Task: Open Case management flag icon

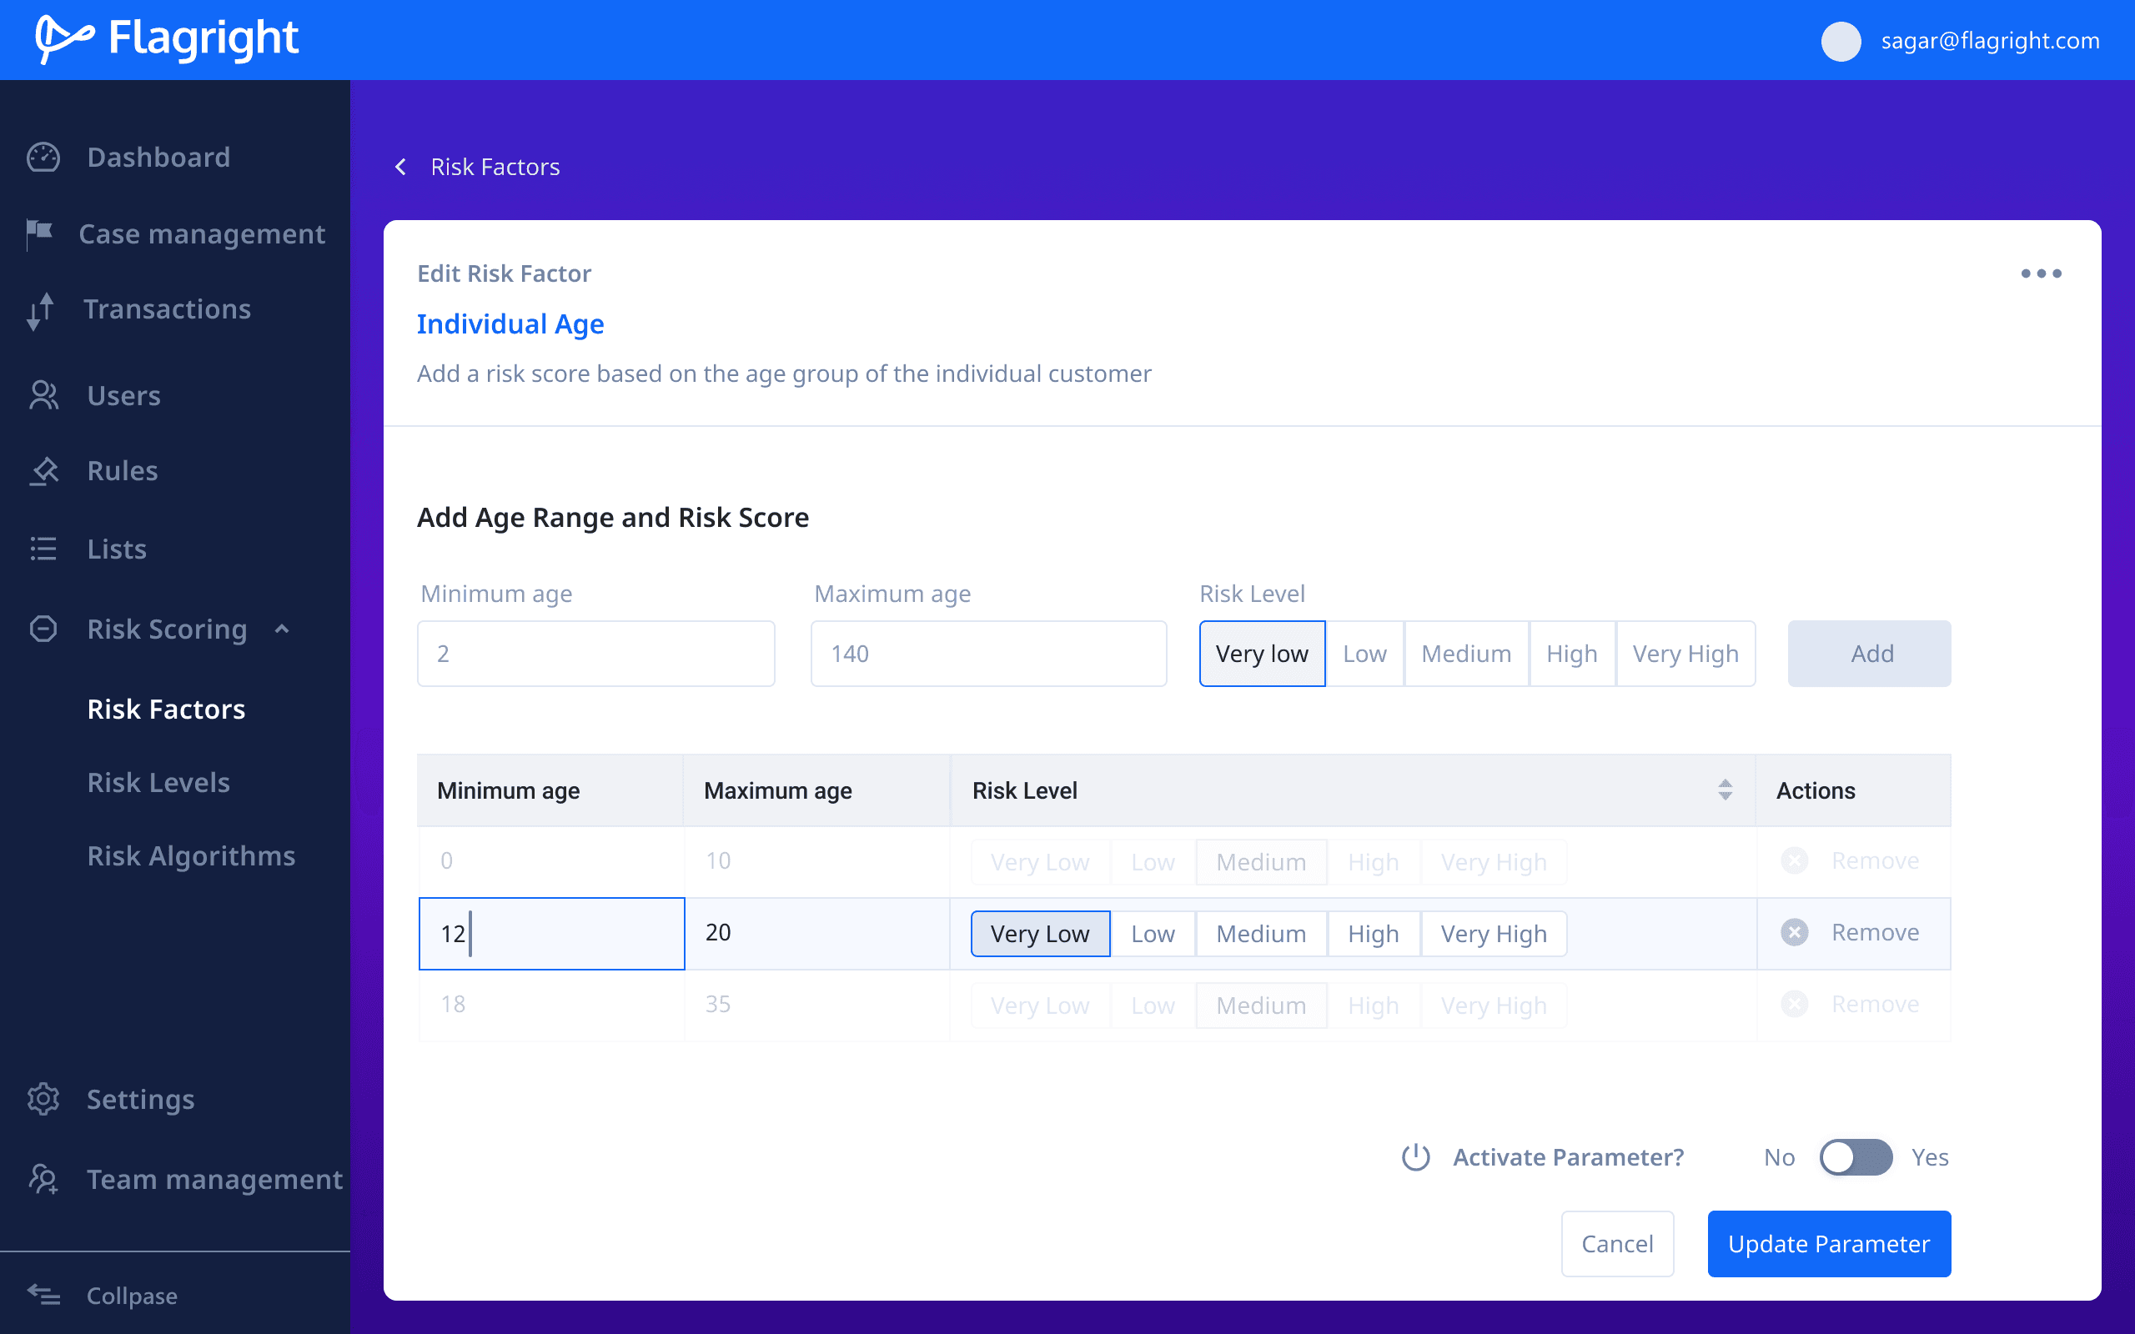Action: 40,233
